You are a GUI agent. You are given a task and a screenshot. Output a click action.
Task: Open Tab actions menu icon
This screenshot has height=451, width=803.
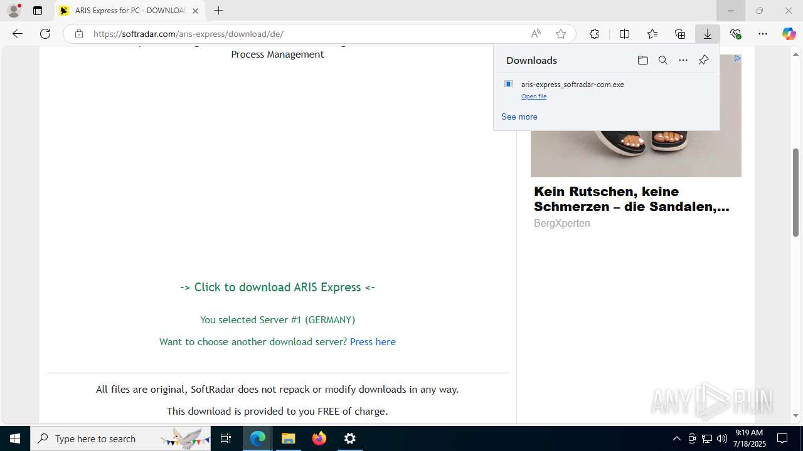point(38,11)
